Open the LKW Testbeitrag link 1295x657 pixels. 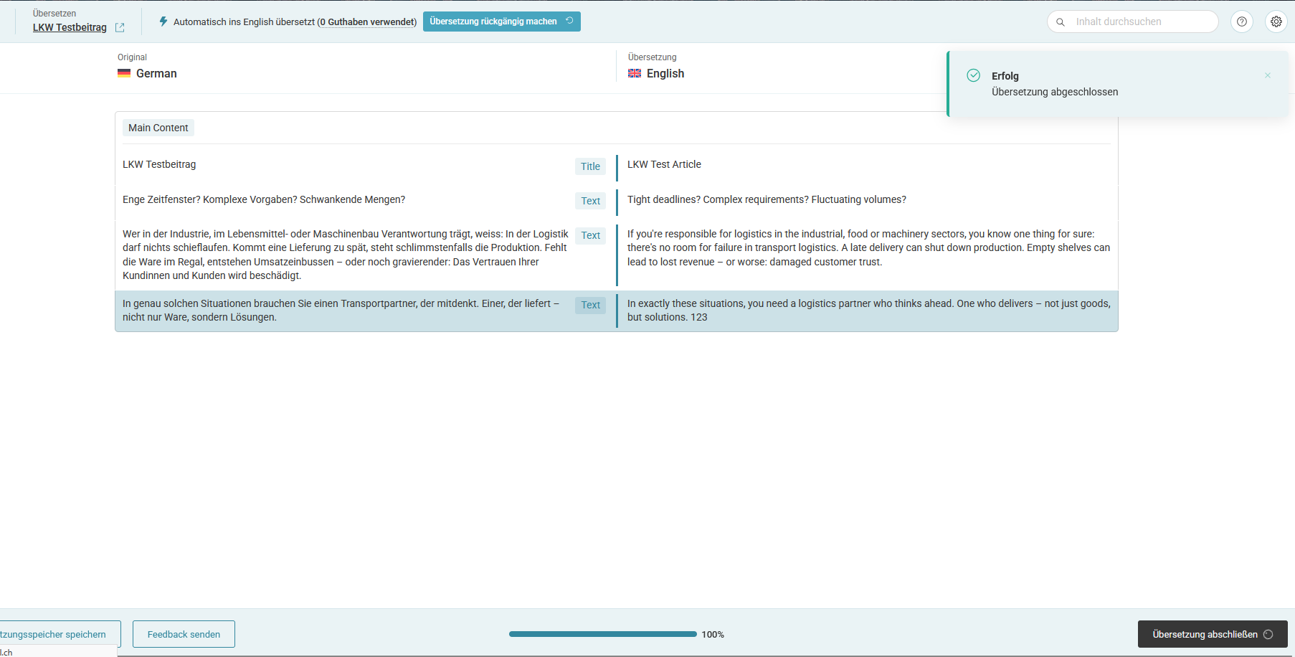(x=70, y=27)
